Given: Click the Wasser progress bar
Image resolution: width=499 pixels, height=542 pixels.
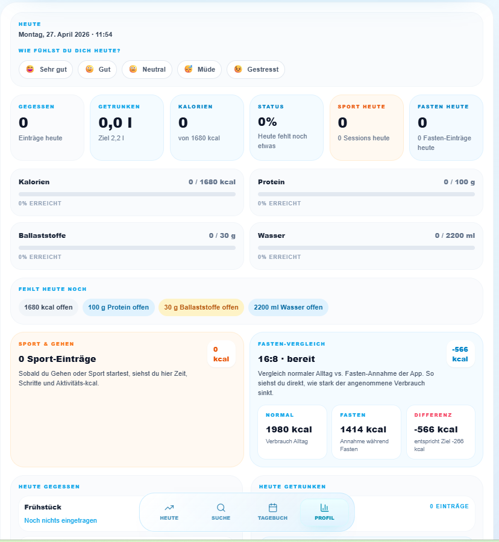Looking at the screenshot, I should (366, 248).
